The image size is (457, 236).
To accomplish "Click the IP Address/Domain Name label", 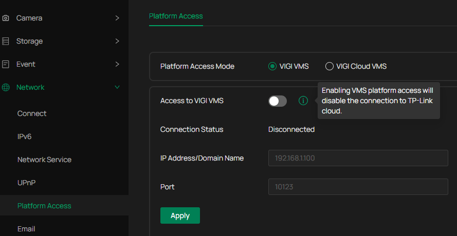I will pyautogui.click(x=202, y=158).
